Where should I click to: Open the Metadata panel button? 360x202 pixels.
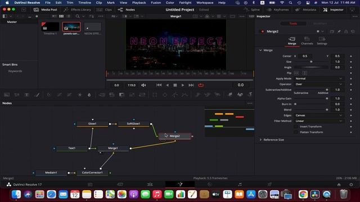pyautogui.click(x=306, y=10)
